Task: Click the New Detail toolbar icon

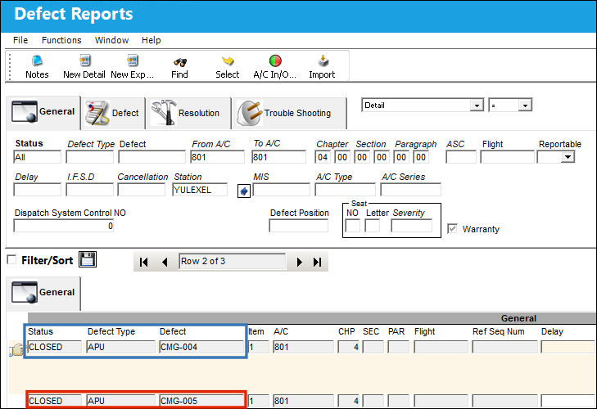Action: (x=84, y=66)
